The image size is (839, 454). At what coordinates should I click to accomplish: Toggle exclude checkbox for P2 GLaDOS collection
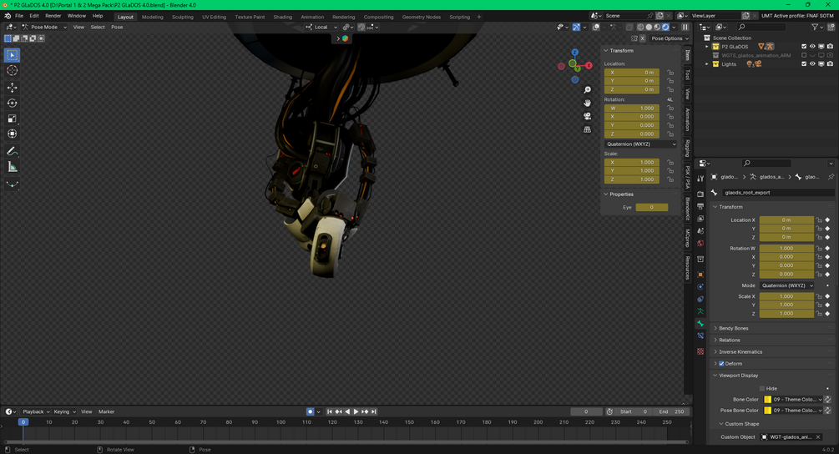[804, 47]
